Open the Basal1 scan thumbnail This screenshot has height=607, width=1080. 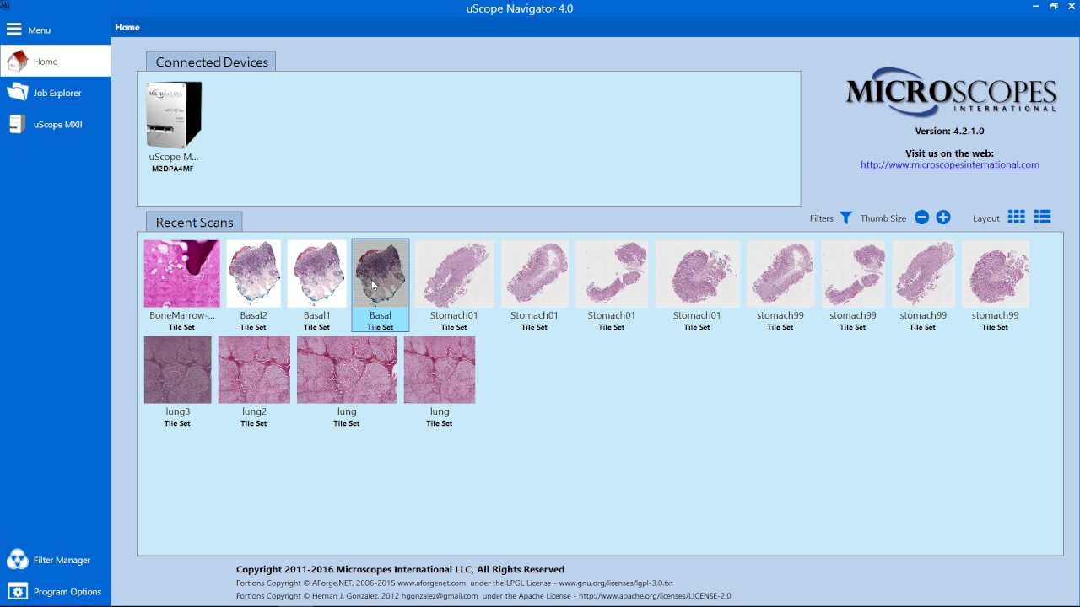(316, 273)
